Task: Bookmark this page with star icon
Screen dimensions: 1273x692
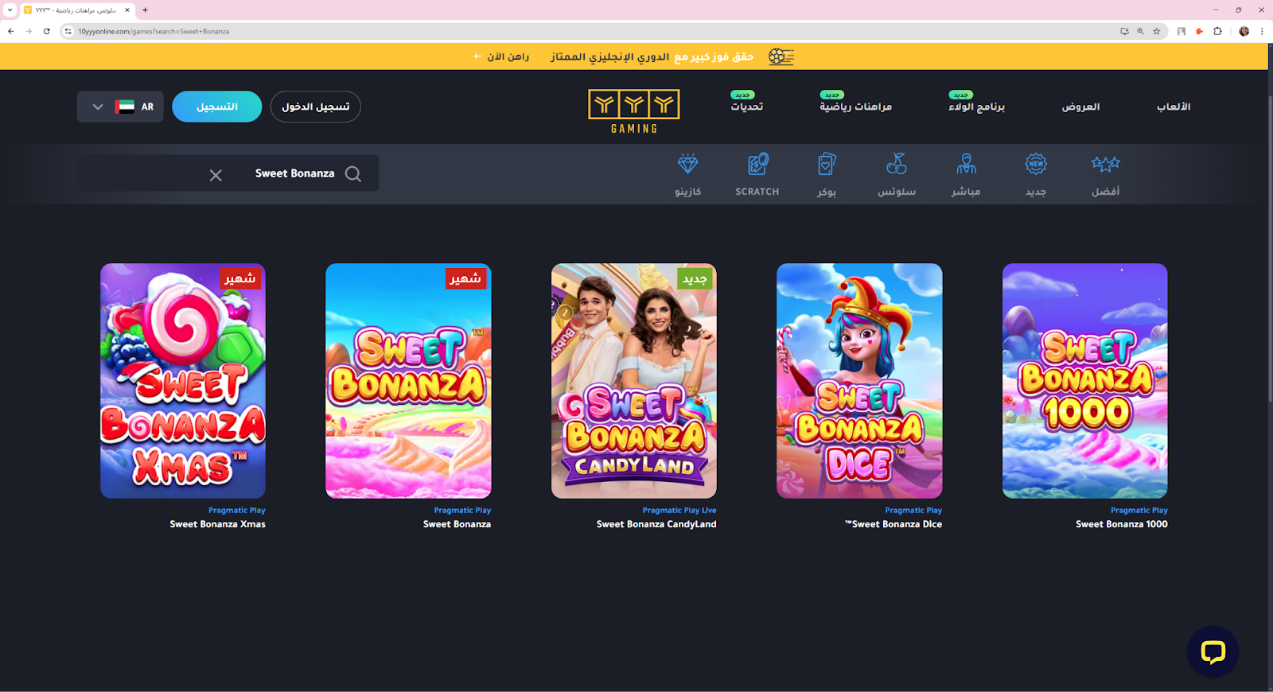Action: click(x=1157, y=31)
